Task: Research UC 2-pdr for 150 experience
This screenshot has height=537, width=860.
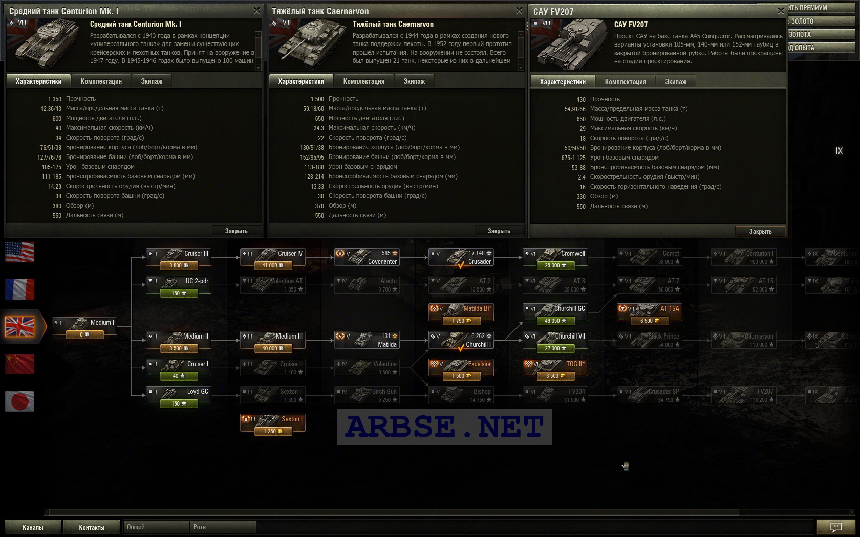Action: point(179,293)
